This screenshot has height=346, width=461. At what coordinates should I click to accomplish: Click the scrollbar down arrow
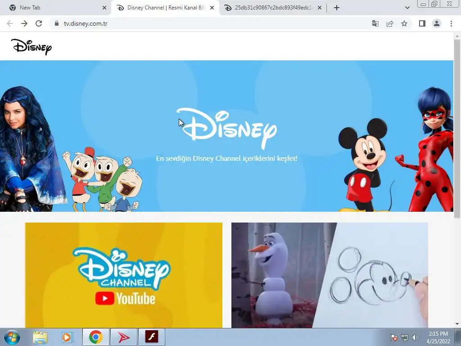[457, 324]
